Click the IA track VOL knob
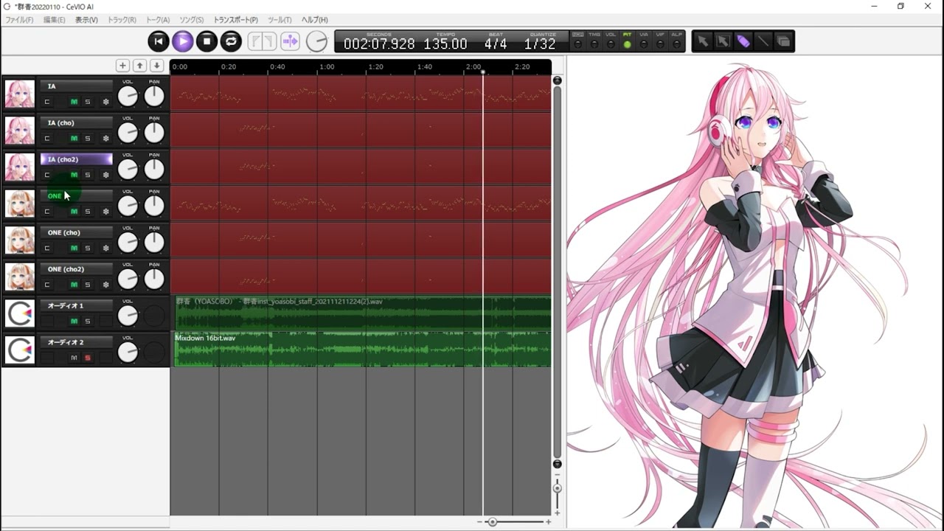This screenshot has width=944, height=531. click(128, 96)
